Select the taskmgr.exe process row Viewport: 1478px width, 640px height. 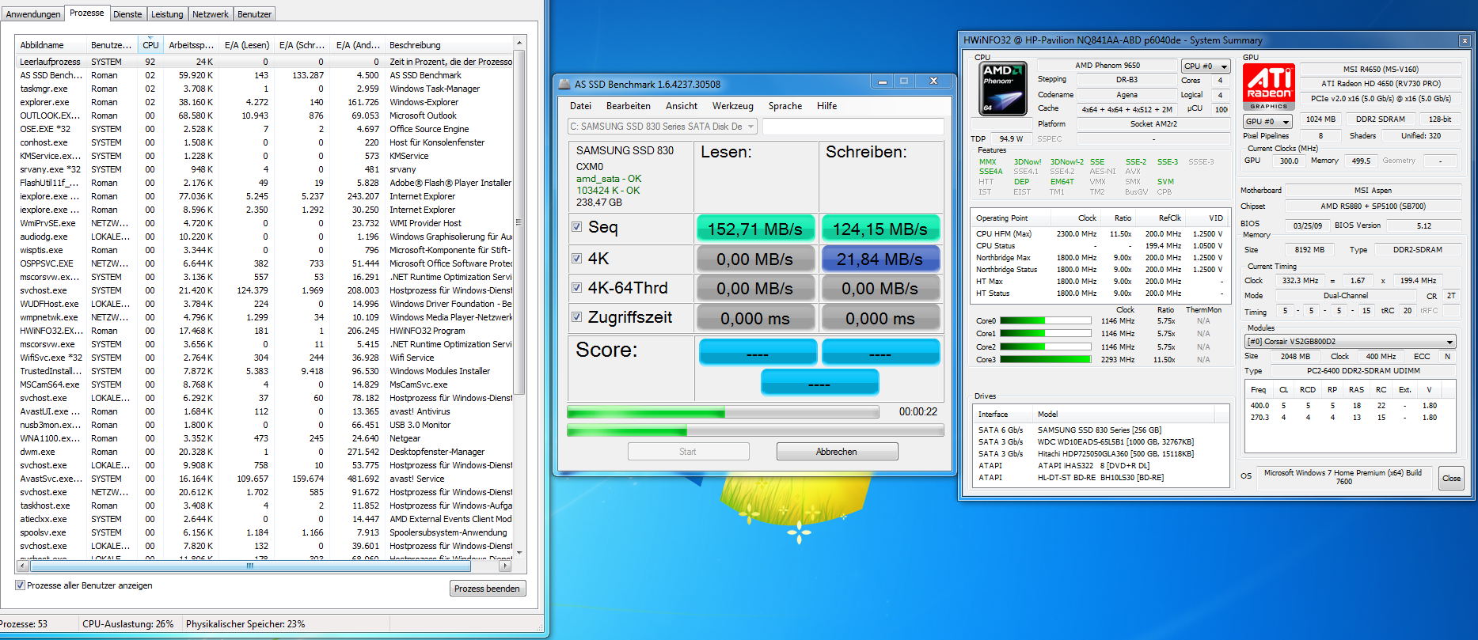pos(264,89)
